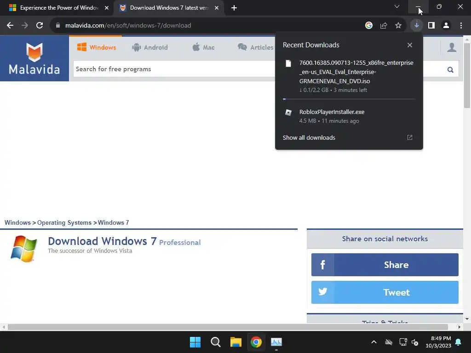Click the OneDrive cloud tray icon
The height and width of the screenshot is (353, 471).
point(388,342)
